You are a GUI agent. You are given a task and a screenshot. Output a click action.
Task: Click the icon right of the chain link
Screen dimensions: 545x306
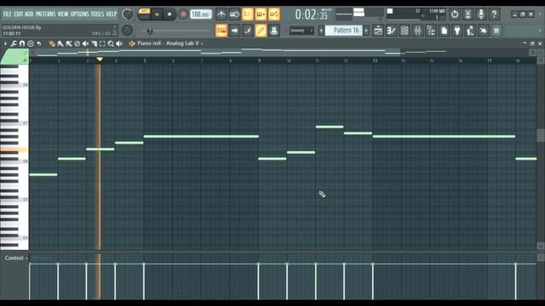[274, 31]
